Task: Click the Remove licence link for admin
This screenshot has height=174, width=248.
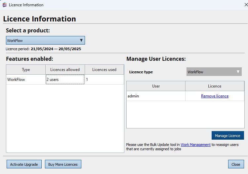Action: coord(215,96)
